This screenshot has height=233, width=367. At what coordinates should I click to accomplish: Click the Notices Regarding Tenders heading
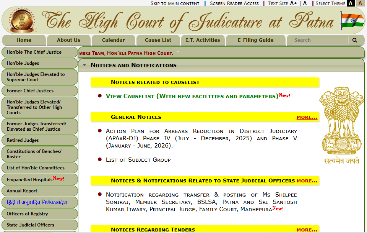(153, 230)
